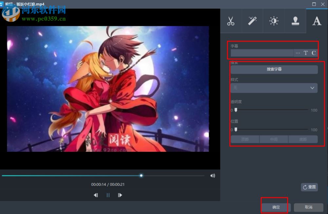Adjust the 位置 position slider handle
328x214 pixels.
236,129
